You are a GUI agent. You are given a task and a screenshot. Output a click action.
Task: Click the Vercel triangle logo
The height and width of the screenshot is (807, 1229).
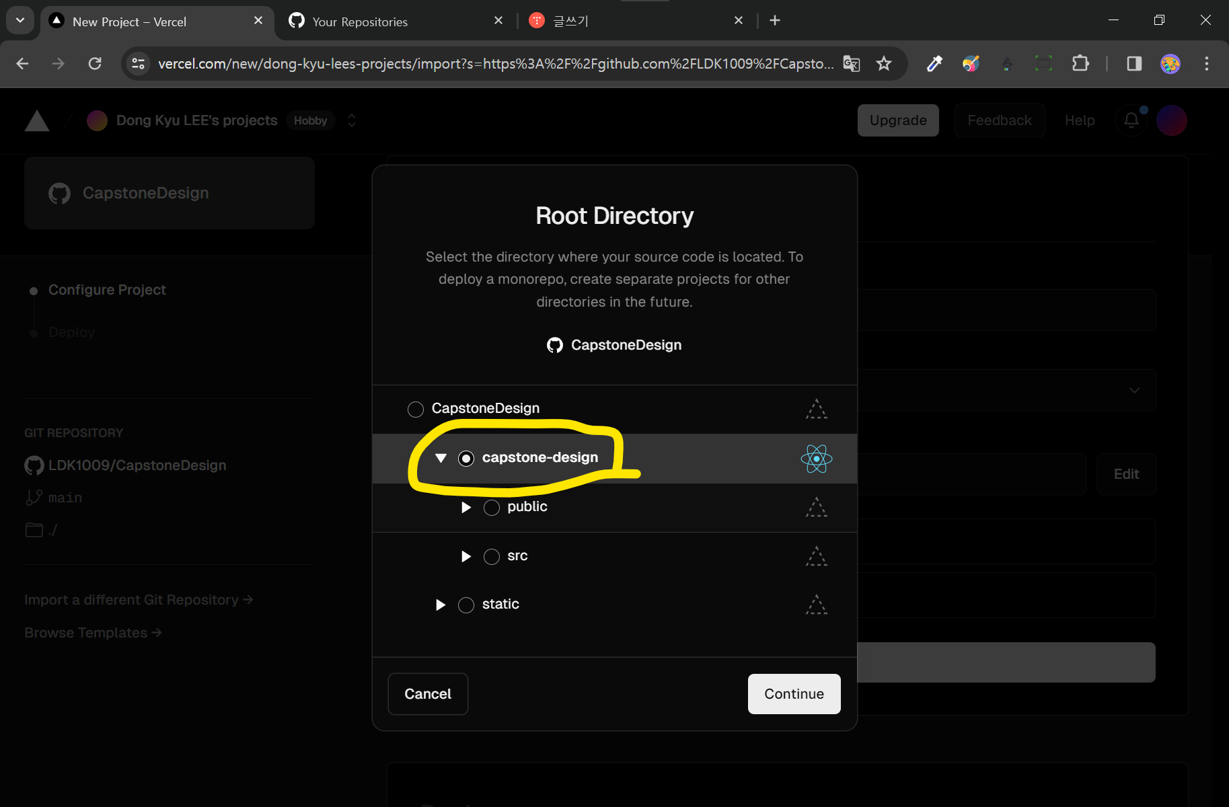[x=37, y=121]
